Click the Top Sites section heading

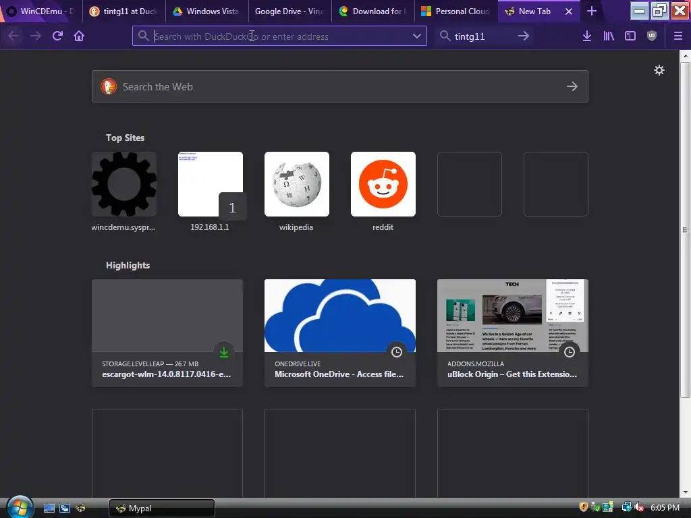[125, 138]
